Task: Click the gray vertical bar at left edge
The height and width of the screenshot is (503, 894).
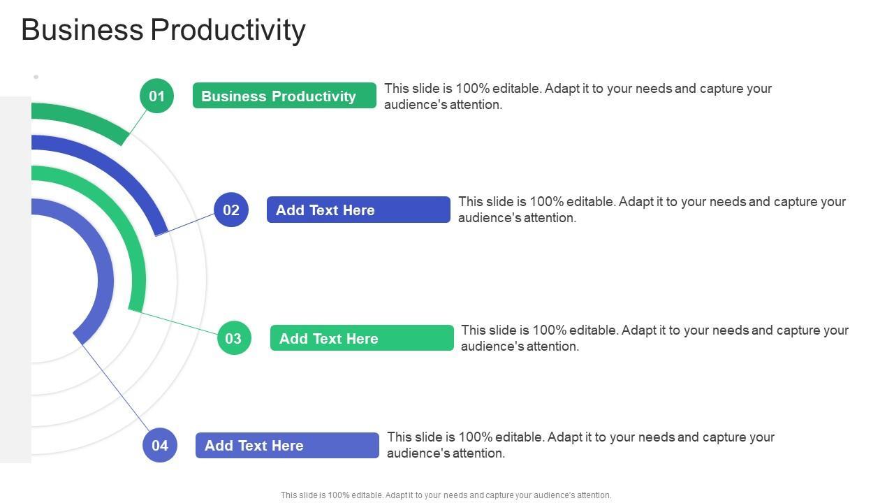Action: point(15,279)
